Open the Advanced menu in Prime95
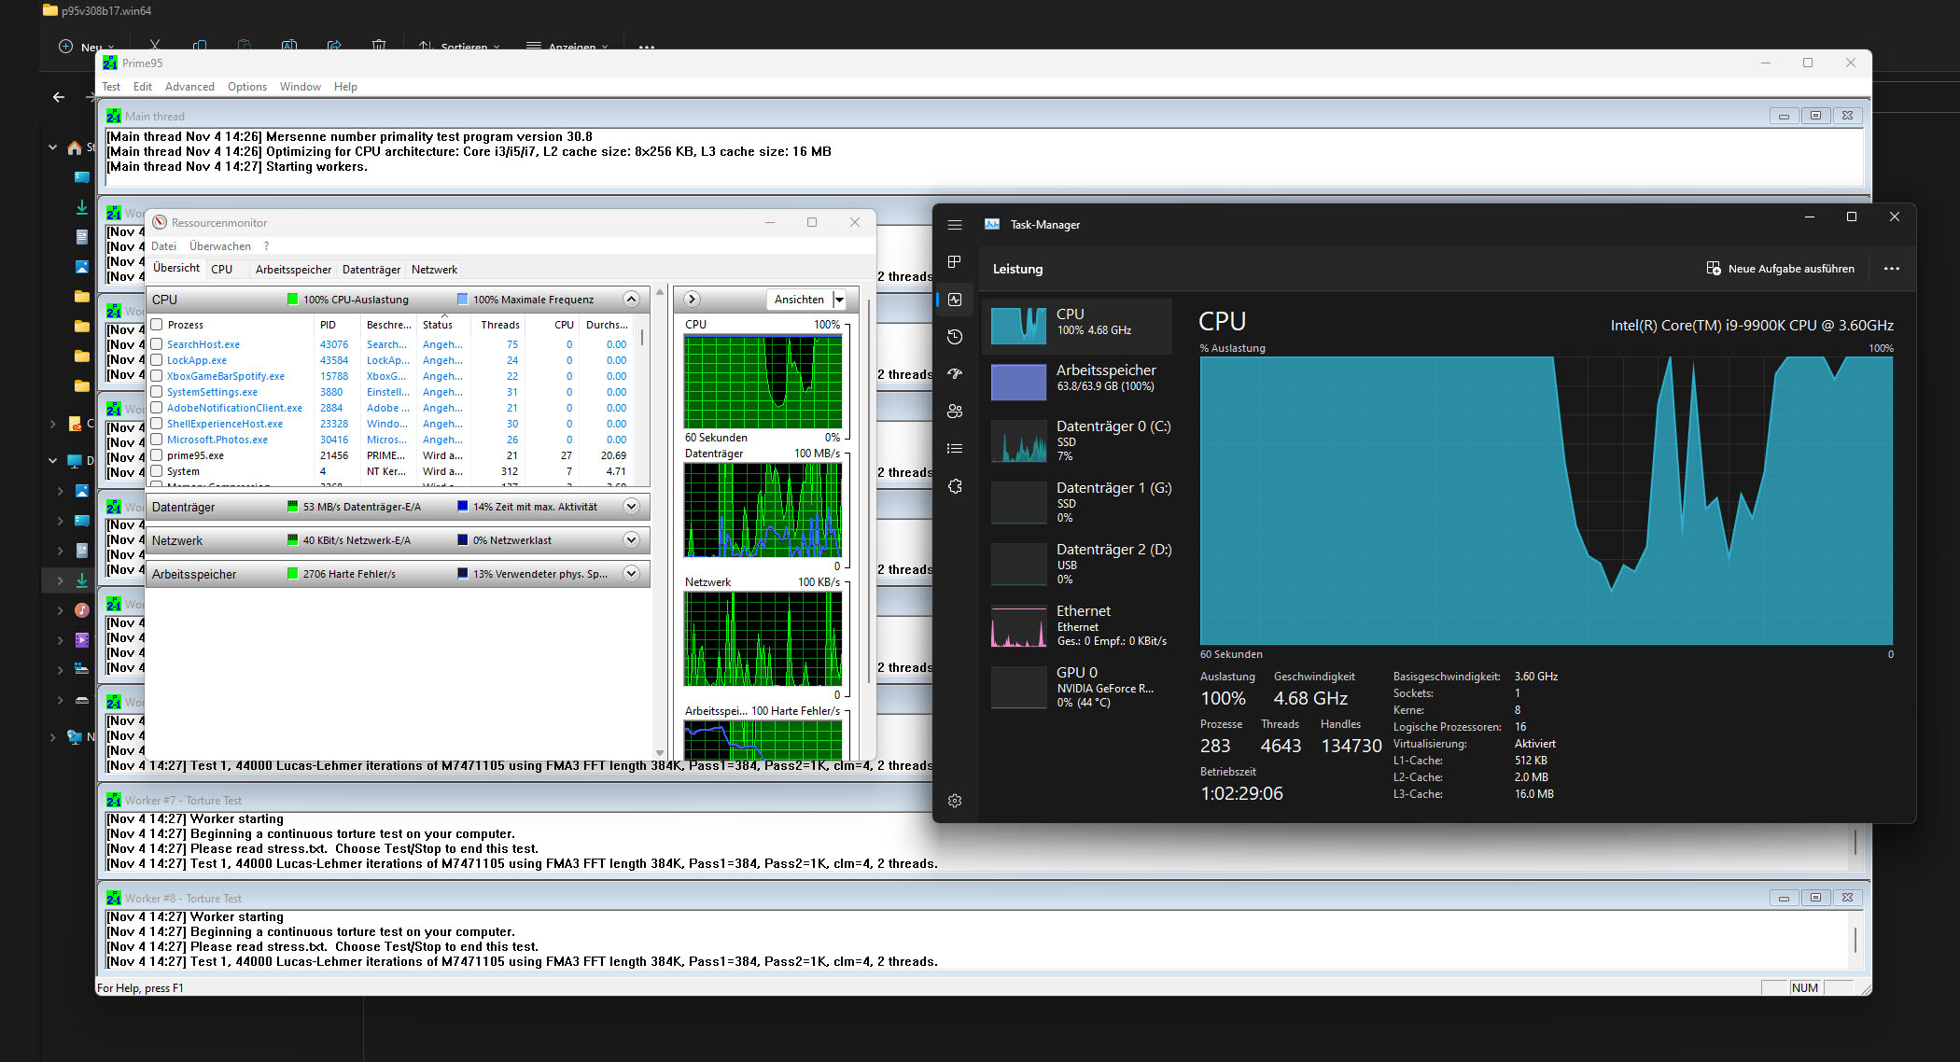This screenshot has width=1960, height=1062. click(189, 87)
